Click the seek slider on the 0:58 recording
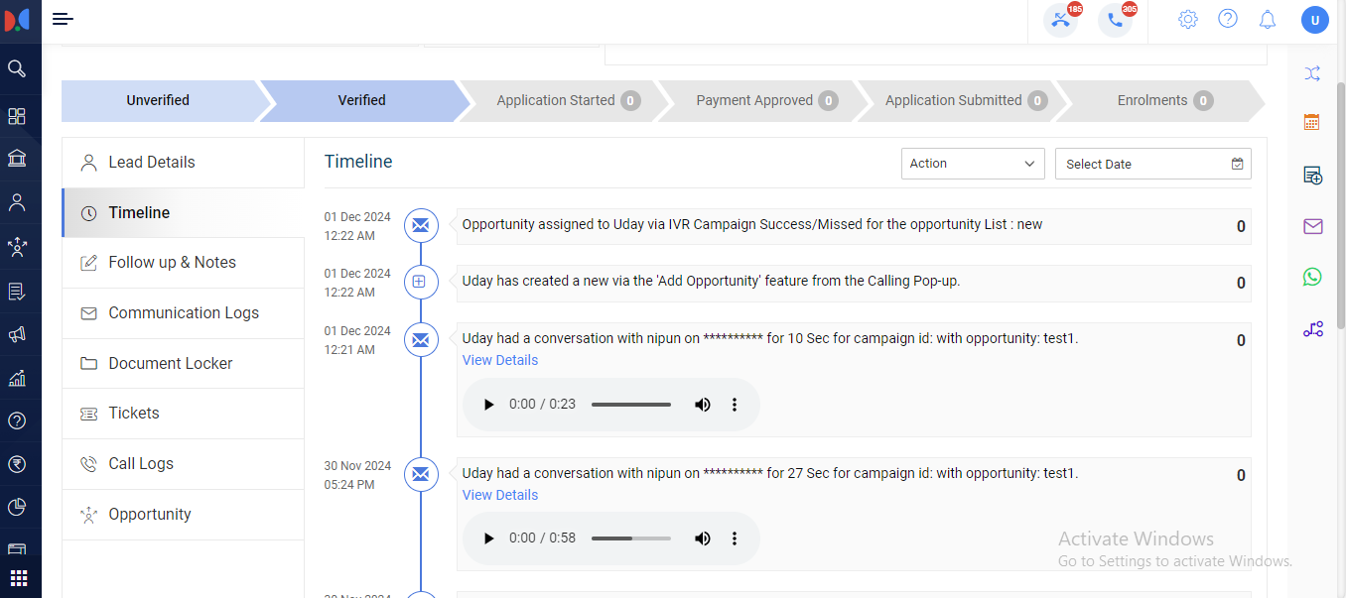1346x598 pixels. 630,538
